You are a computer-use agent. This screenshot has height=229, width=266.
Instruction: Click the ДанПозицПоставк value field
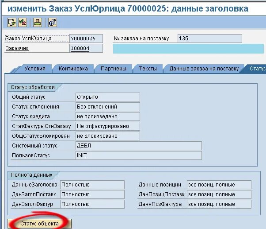click(x=219, y=194)
